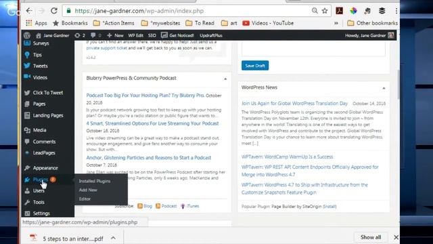Open the + New dropdown in admin bar
This screenshot has width=433, height=244.
115,35
